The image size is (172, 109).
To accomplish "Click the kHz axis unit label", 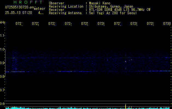I will tap(2, 22).
